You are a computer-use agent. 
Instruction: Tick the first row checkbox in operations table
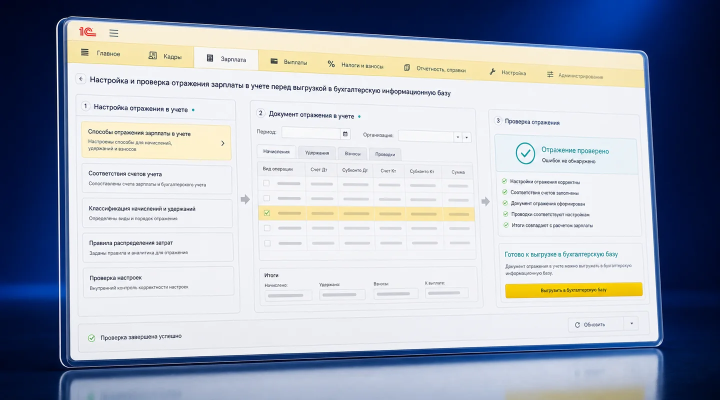[266, 183]
